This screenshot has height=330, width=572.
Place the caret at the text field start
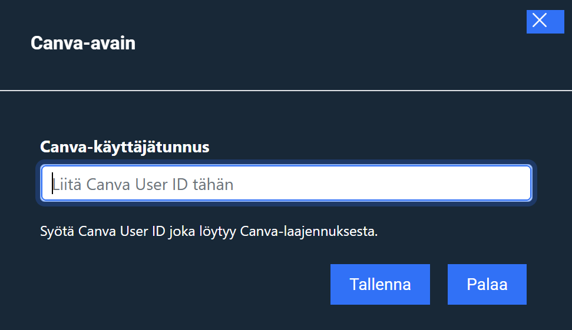click(x=53, y=184)
